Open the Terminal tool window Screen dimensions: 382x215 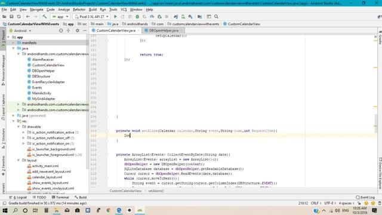click(x=60, y=197)
